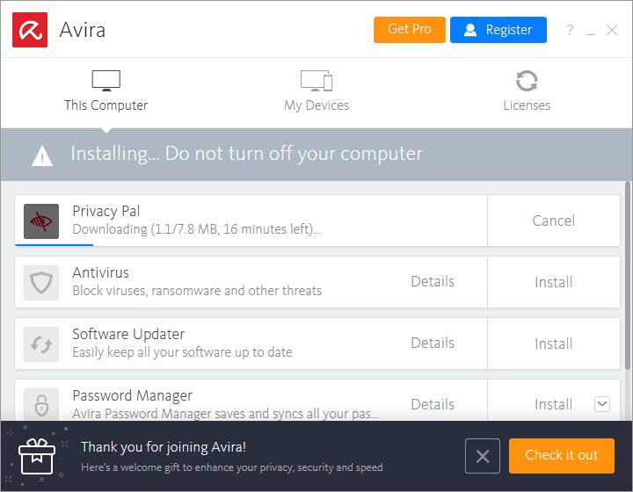Image resolution: width=633 pixels, height=492 pixels.
Task: Switch to the This Computer tab
Action: tap(105, 91)
